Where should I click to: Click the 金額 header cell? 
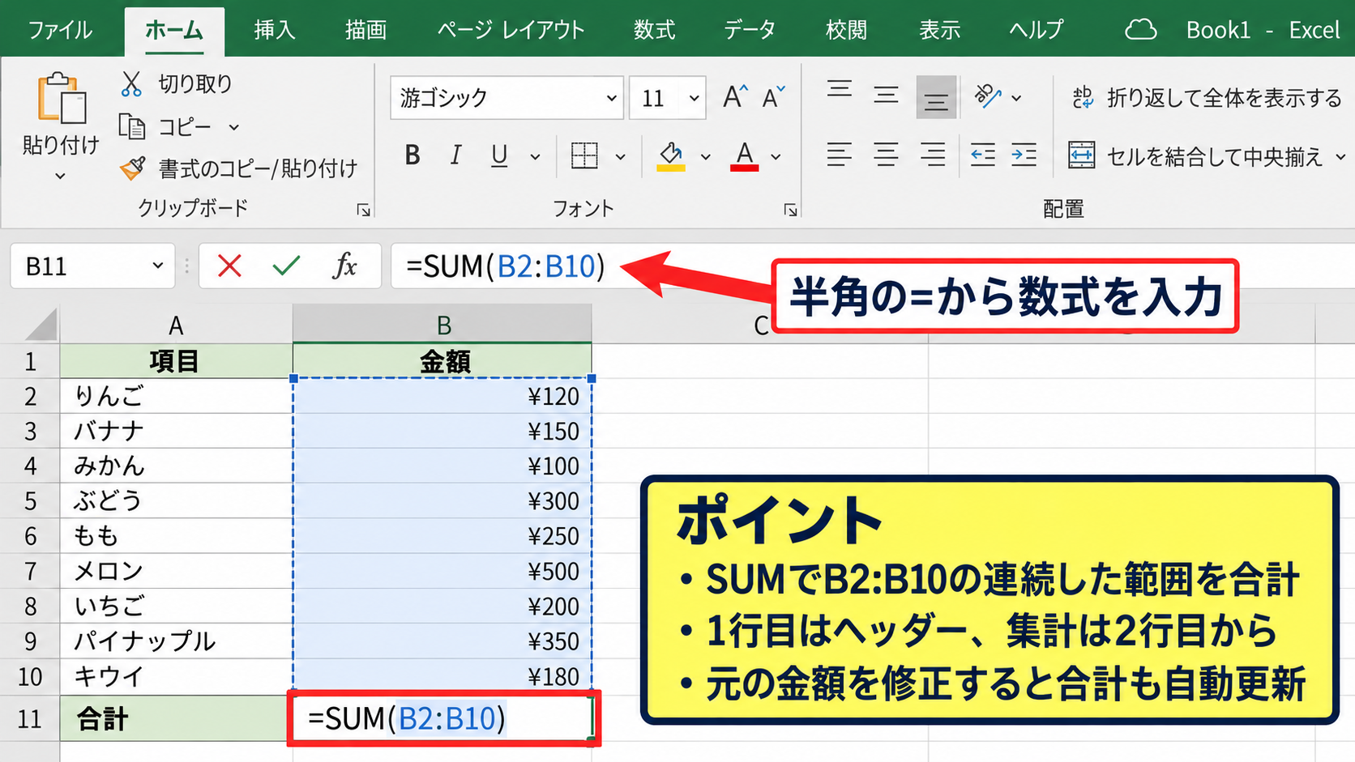coord(442,360)
